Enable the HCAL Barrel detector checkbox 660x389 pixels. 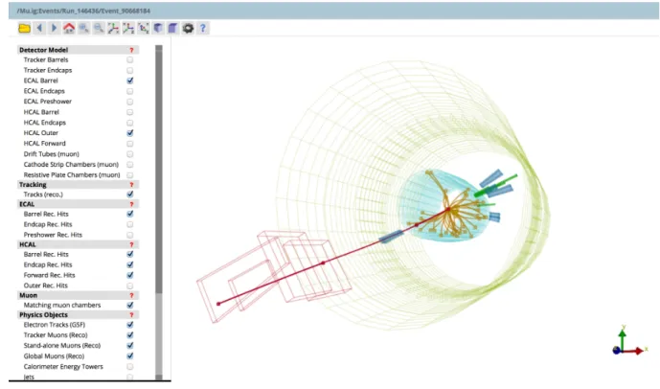130,112
